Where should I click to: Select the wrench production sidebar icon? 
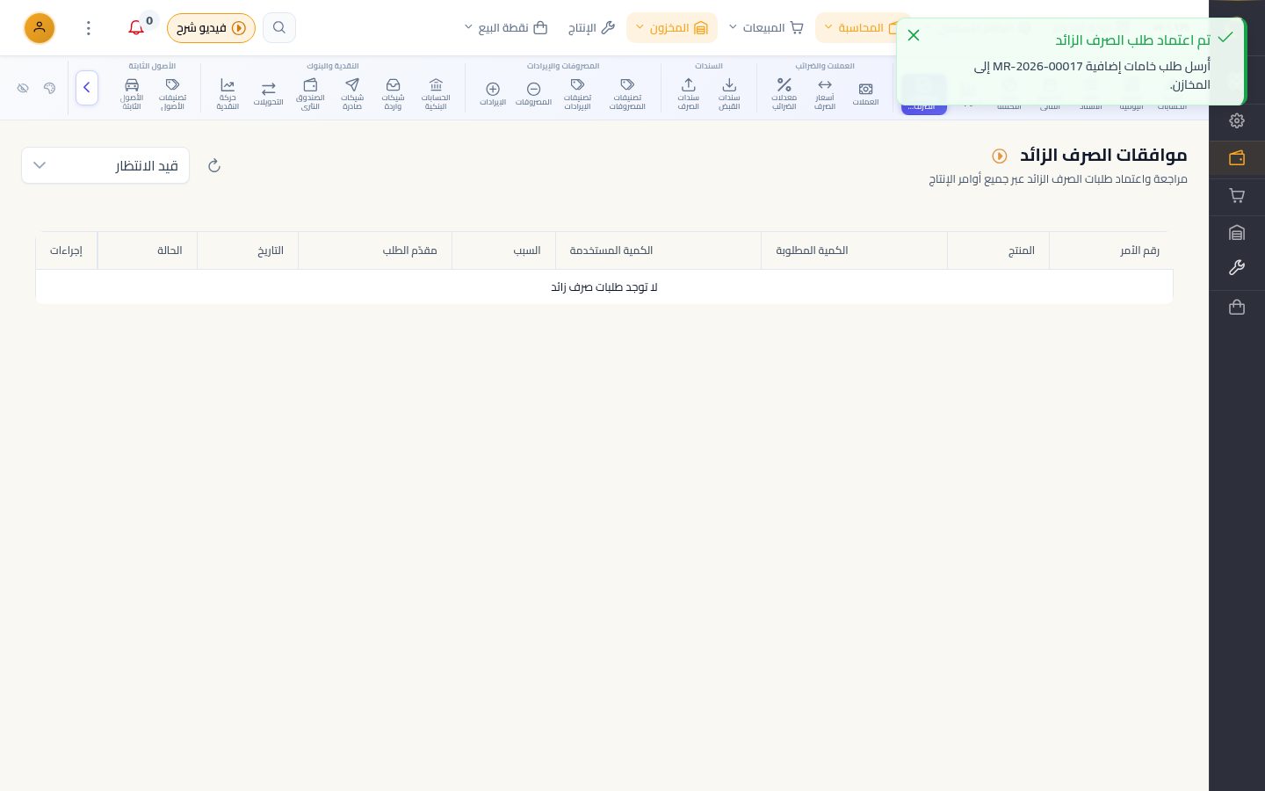(1237, 268)
